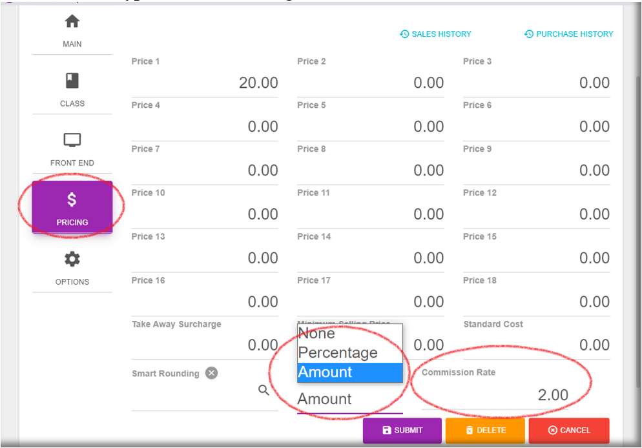Select the Standard Cost input field

[x=536, y=345]
